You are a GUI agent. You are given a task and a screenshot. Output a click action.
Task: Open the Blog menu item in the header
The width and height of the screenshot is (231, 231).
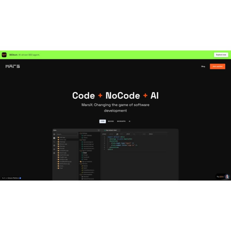(203, 66)
